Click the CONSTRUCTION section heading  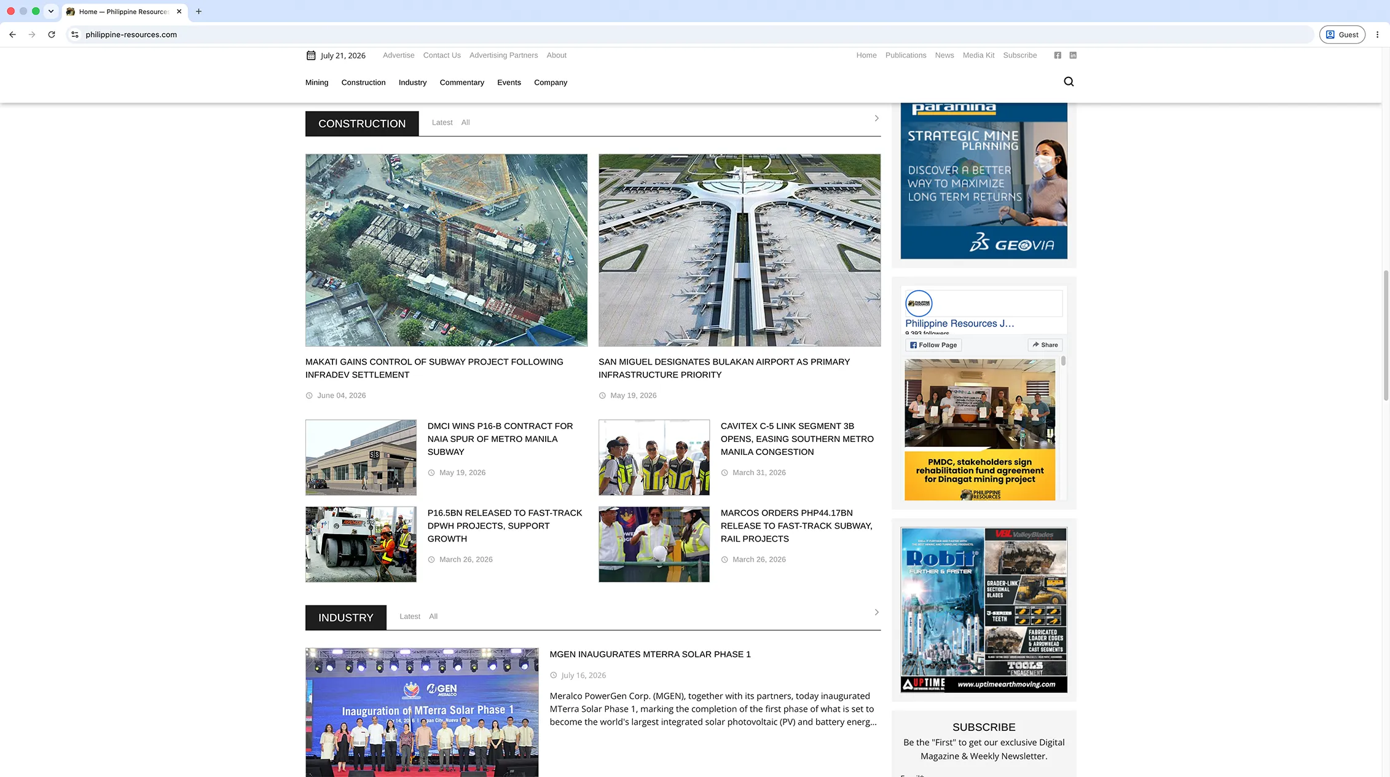point(362,124)
